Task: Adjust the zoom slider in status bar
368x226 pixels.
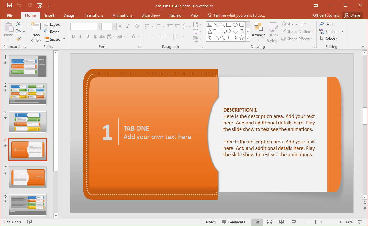Action: 316,222
